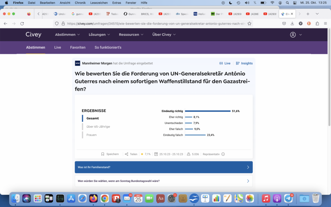Reload the page in Firefox

[x=22, y=24]
